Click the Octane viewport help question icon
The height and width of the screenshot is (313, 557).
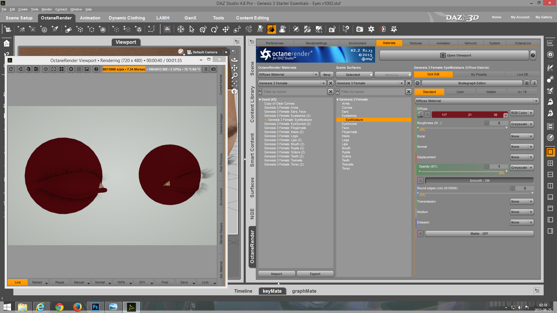tap(96, 69)
